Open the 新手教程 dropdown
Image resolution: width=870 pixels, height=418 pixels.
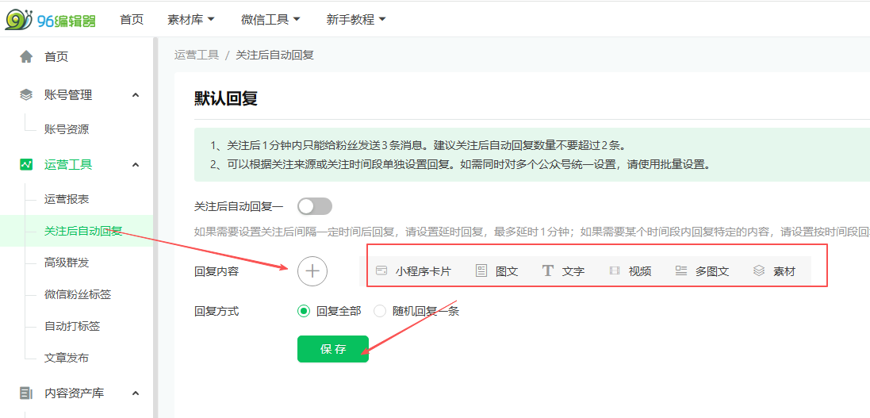[355, 19]
